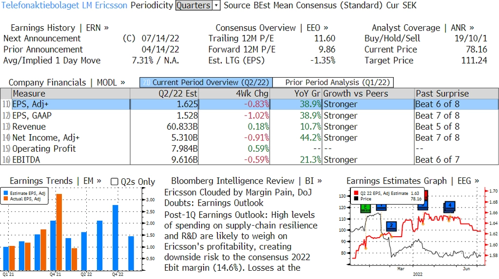Click the -1.02% 4Wk change cell

point(256,116)
